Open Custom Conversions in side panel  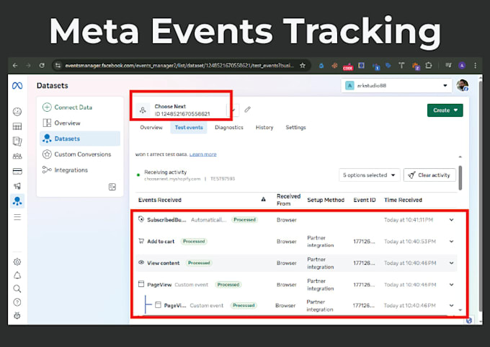[x=80, y=154]
